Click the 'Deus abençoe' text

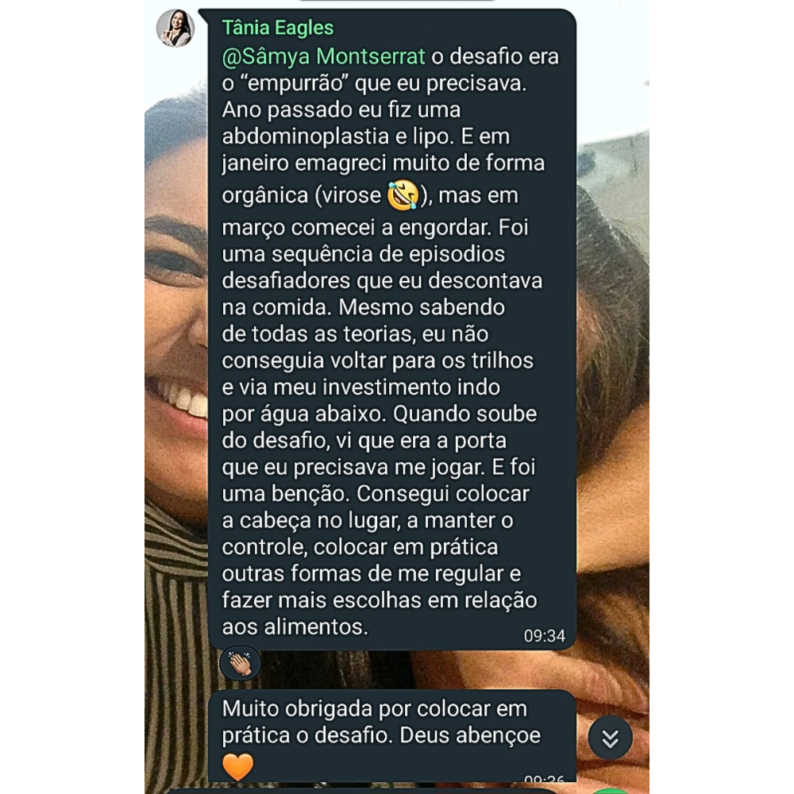point(470,735)
